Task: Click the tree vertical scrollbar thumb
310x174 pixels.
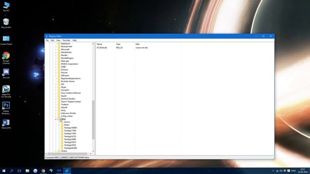Action: pyautogui.click(x=93, y=119)
